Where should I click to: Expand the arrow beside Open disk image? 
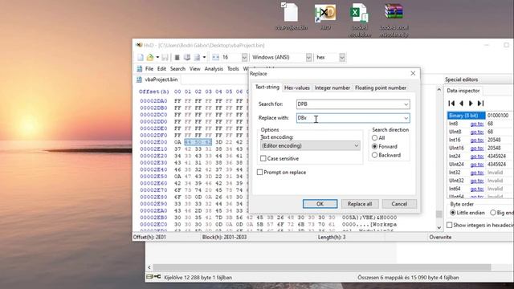tap(204, 57)
